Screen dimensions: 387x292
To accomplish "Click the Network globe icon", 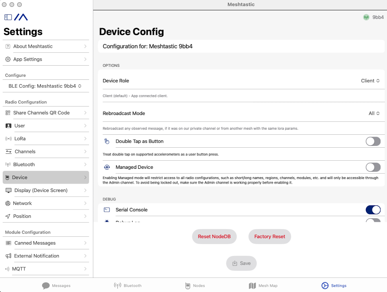I will [8, 203].
